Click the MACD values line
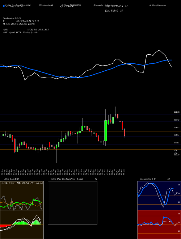The image size is (181, 239). pos(19,24)
